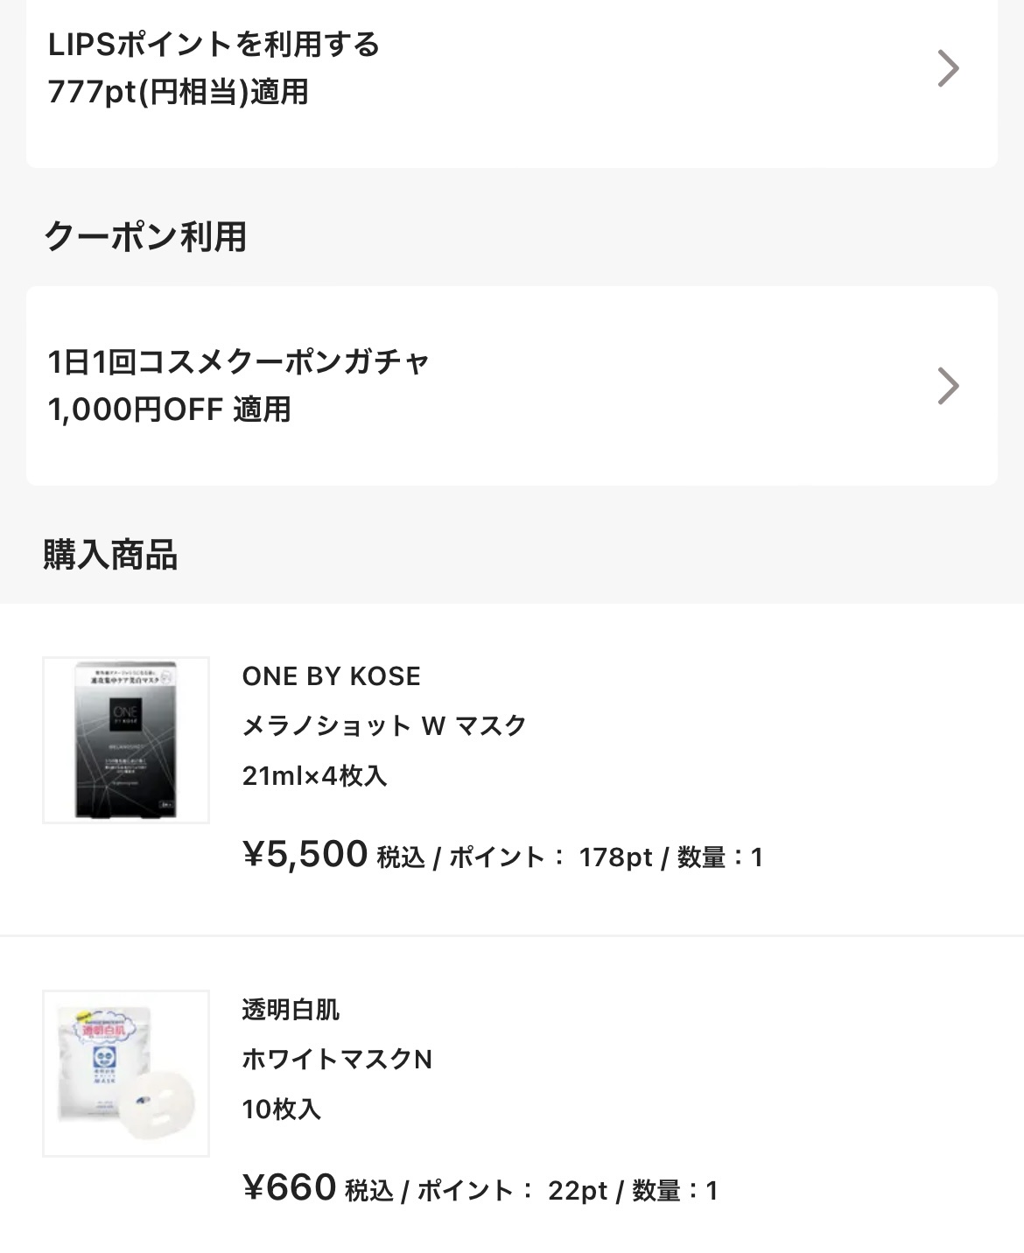Select the 10枚入 quantity text
Viewport: 1024px width, 1253px height.
click(282, 1109)
